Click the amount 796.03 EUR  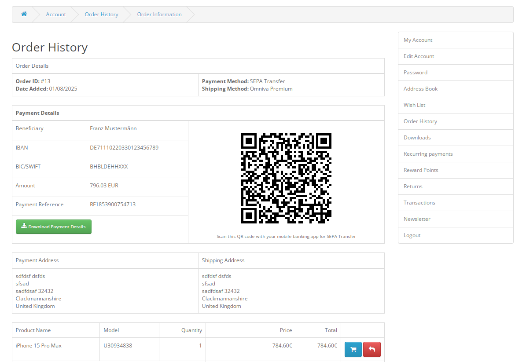[104, 185]
